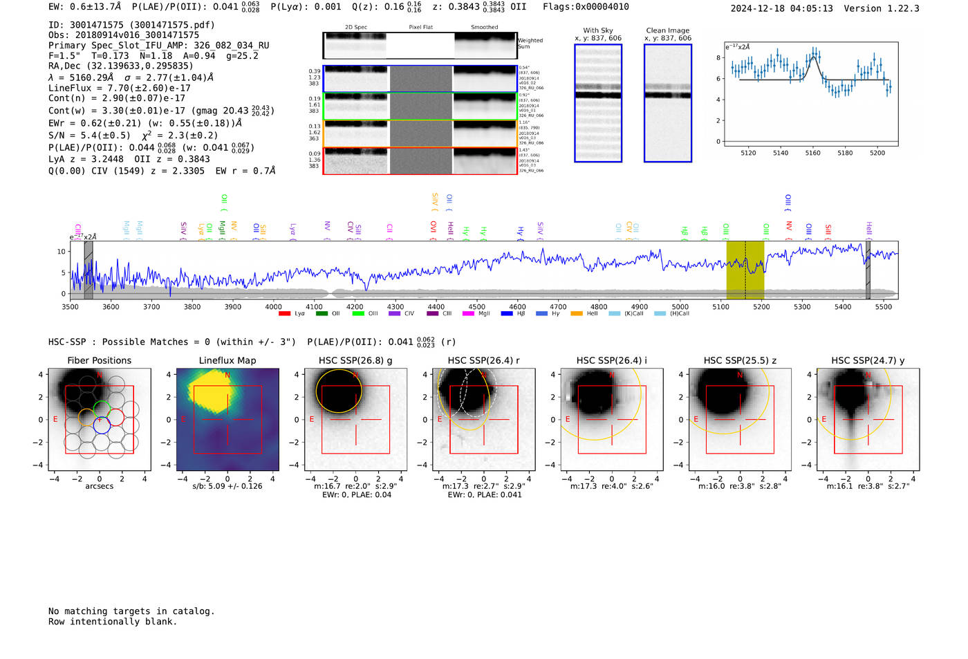Open the HSC SSP(24.7) y image
Image resolution: width=968 pixels, height=659 pixels.
868,419
